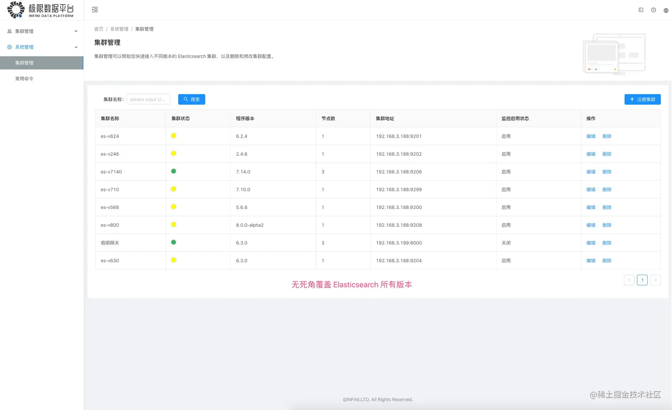Viewport: 672px width, 410px height.
Task: Delete the es-v624 cluster
Action: (607, 136)
